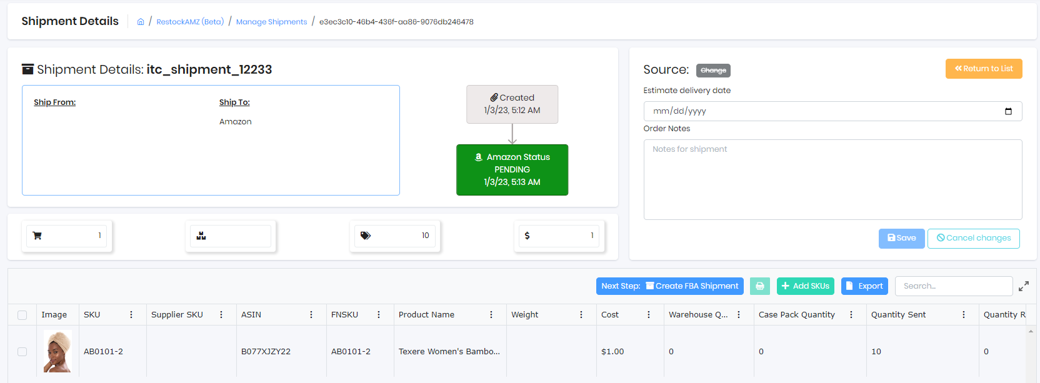
Task: Click the table search field
Action: click(954, 286)
